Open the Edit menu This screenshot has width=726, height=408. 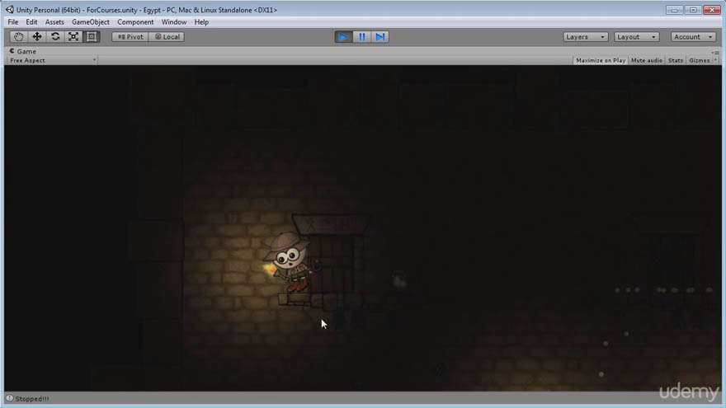[x=31, y=21]
